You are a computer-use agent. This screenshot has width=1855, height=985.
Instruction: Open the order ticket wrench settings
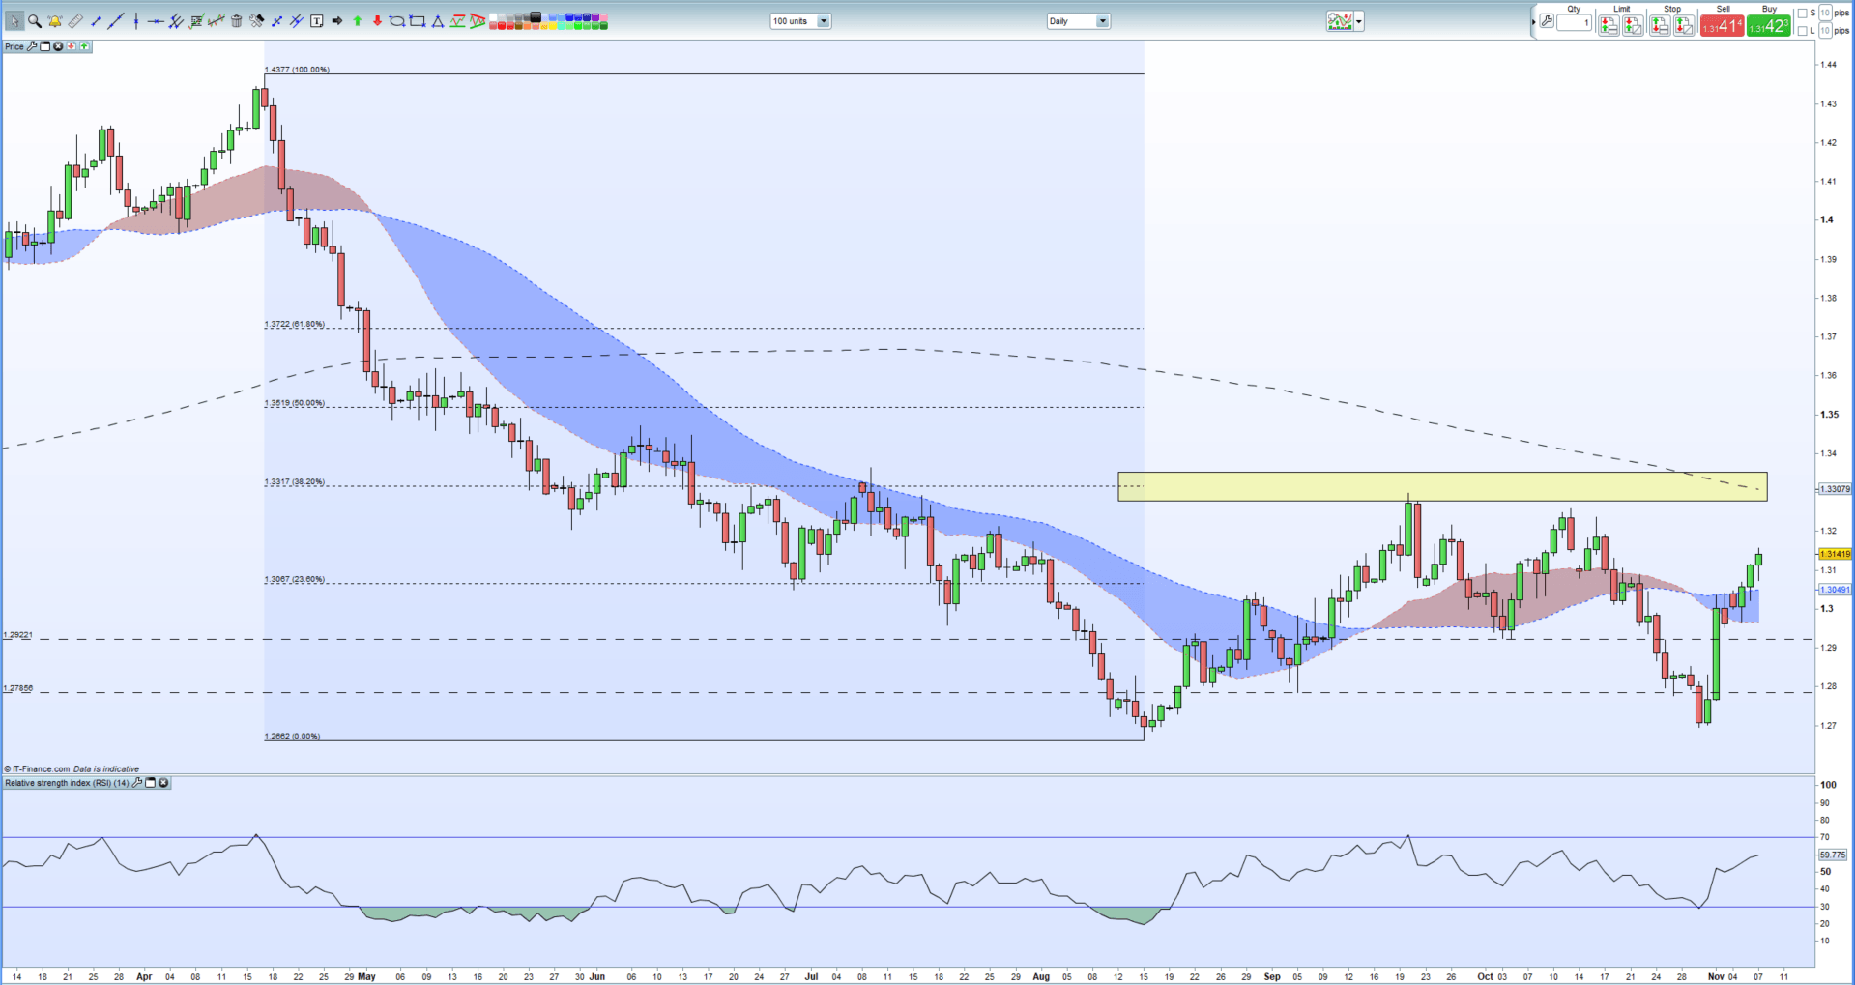point(1547,20)
